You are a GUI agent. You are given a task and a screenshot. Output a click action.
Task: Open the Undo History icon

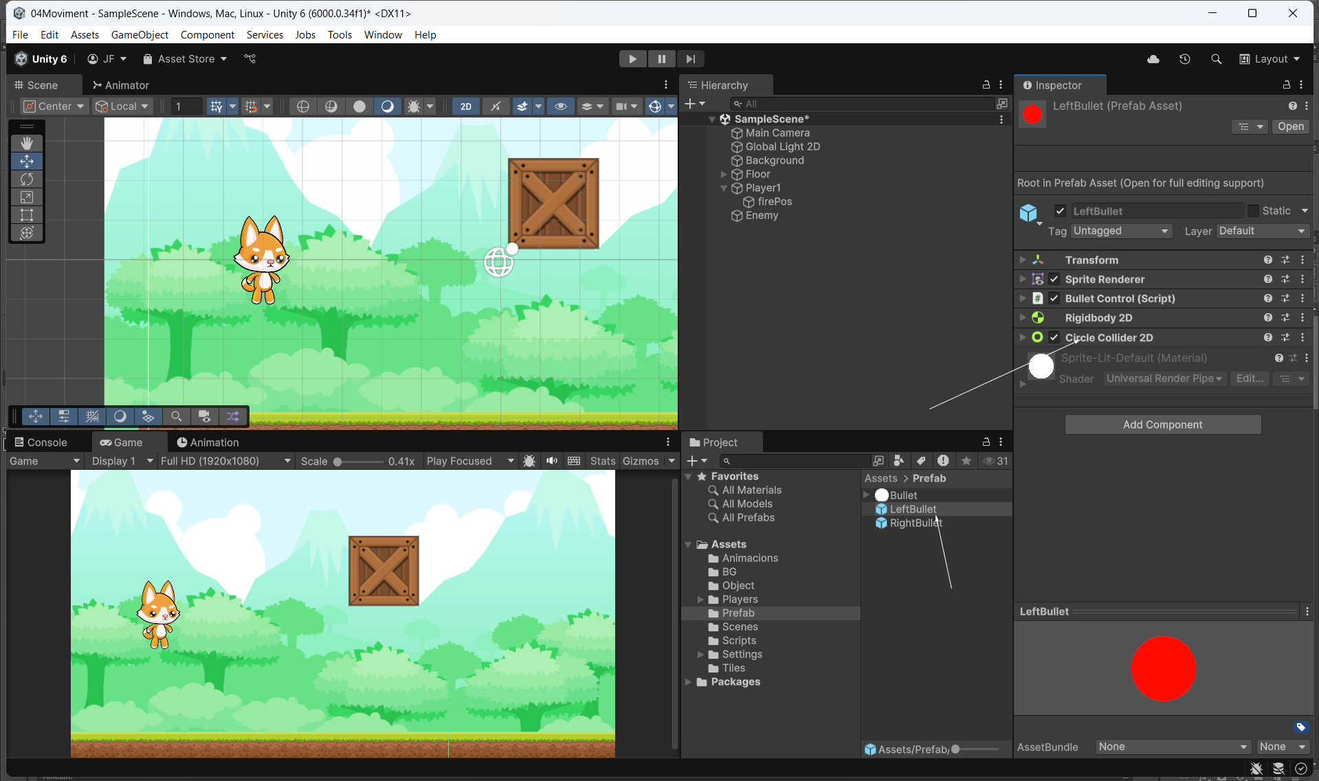(1184, 59)
